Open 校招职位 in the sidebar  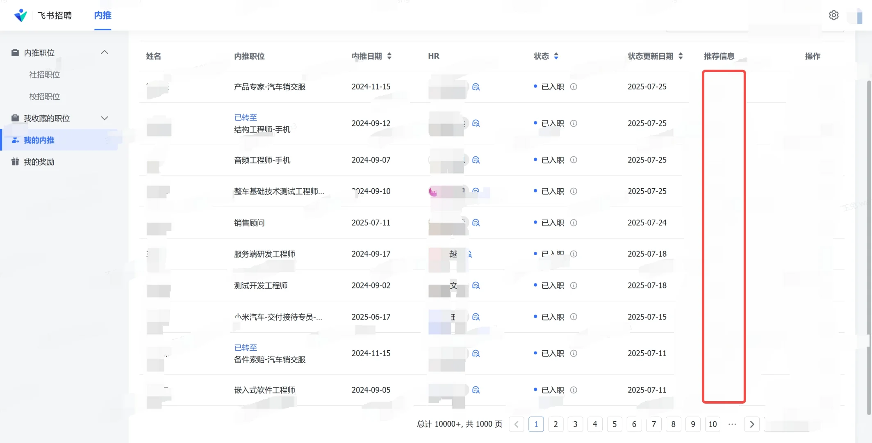click(x=45, y=96)
